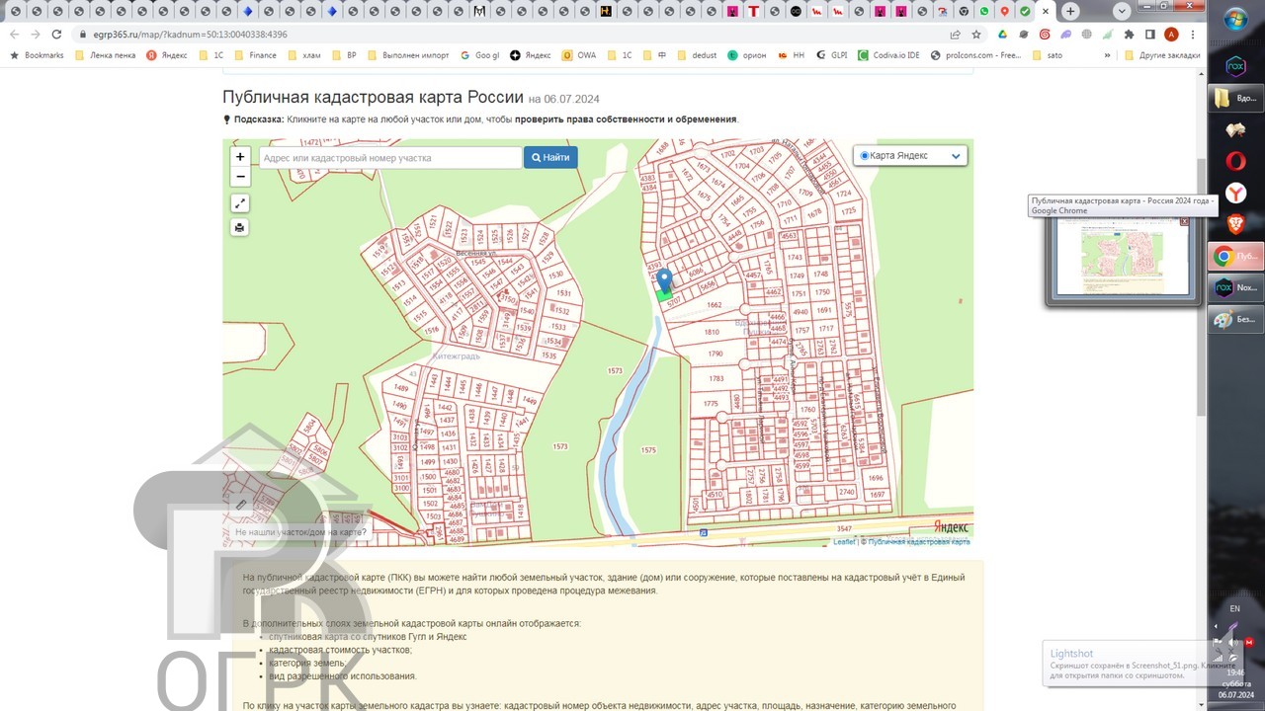Click the Windows Start orb
Viewport: 1265px width, 711px height.
pyautogui.click(x=1235, y=19)
